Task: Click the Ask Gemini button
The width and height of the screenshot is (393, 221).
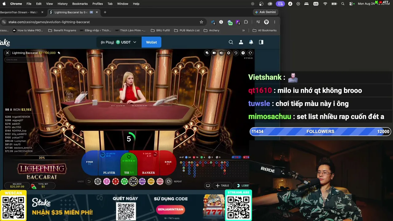Action: (x=265, y=12)
